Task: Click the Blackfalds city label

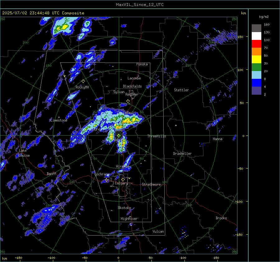Action: 132,86
